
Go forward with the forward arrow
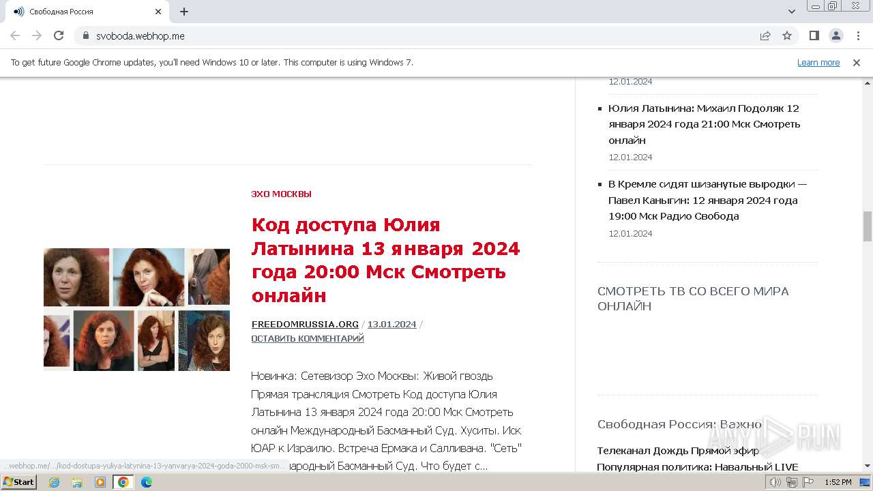(37, 35)
